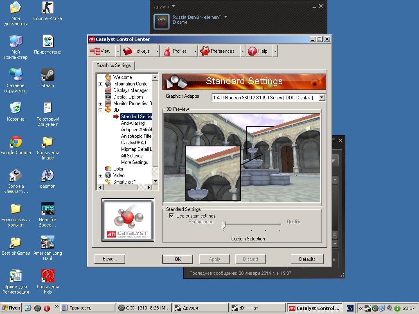Switch to the QCD player taskbar button

tap(144, 308)
